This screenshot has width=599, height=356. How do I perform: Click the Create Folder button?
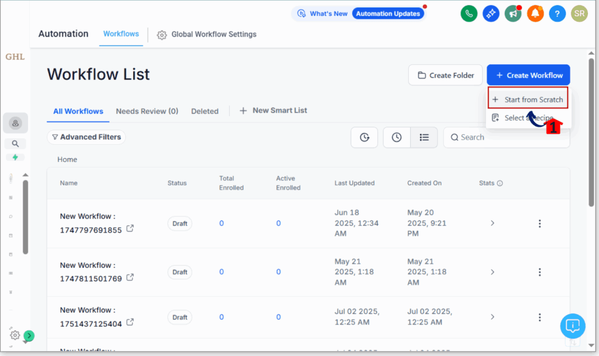tap(445, 75)
